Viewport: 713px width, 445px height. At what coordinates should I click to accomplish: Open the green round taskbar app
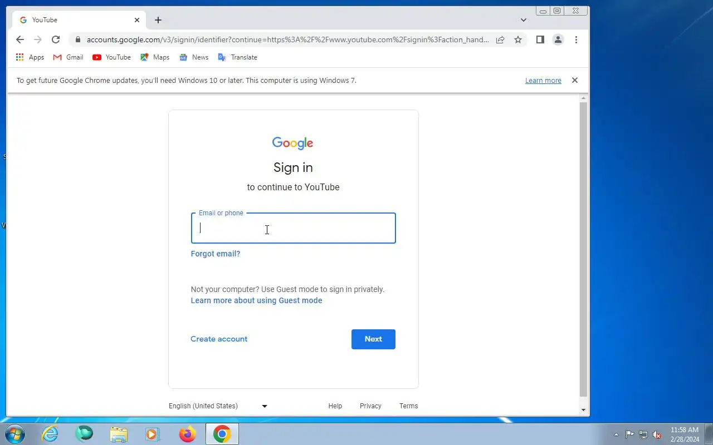[x=84, y=434]
